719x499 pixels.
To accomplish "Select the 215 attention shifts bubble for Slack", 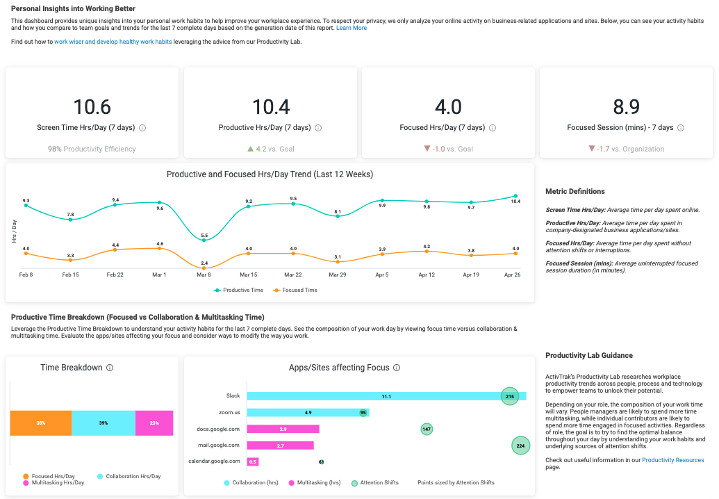I will tap(510, 396).
